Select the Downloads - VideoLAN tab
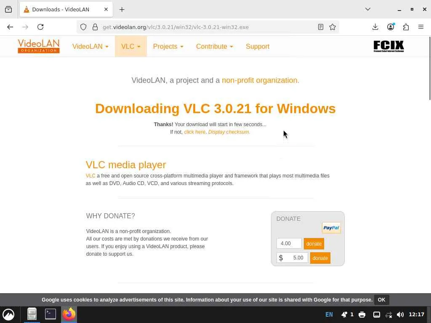This screenshot has width=431, height=323. (x=66, y=9)
